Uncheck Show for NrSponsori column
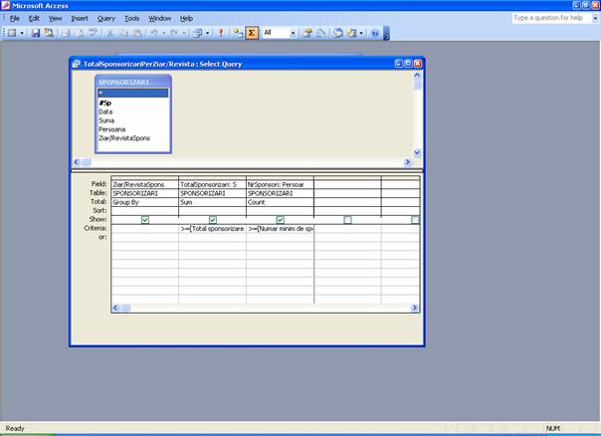 tap(281, 219)
